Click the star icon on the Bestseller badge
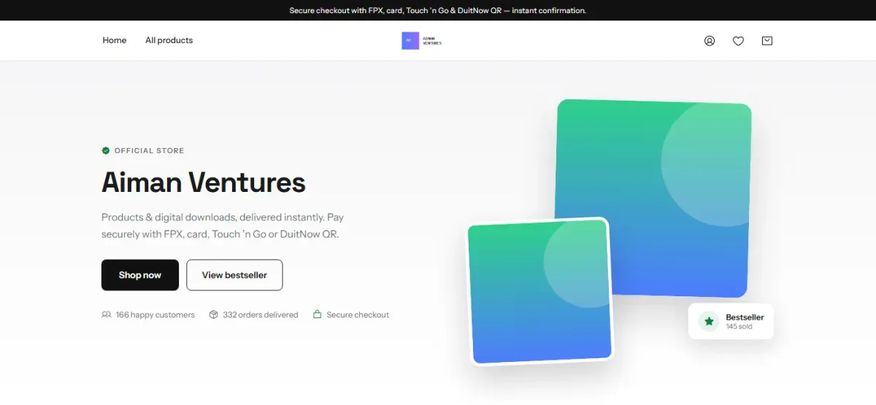The image size is (876, 405). (x=709, y=321)
